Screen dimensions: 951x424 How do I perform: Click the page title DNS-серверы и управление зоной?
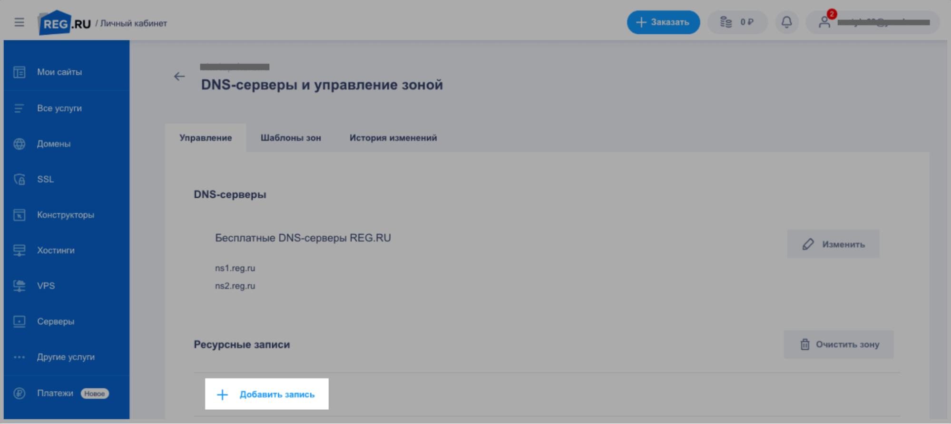(322, 85)
